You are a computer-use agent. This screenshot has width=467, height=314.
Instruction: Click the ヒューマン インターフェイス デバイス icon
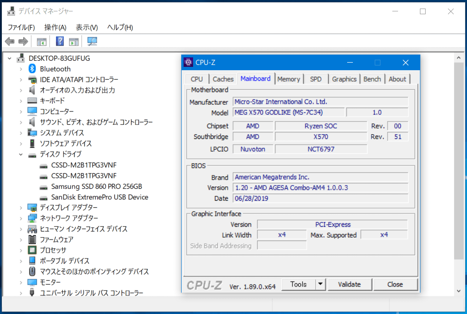pyautogui.click(x=32, y=229)
